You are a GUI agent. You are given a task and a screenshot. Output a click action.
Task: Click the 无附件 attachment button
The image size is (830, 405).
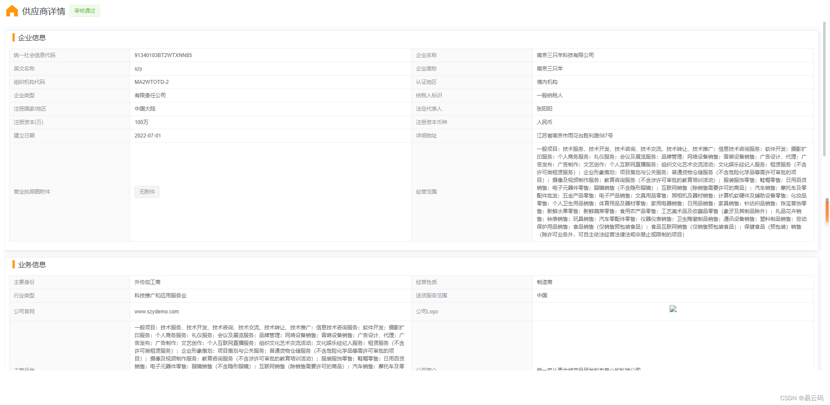tap(147, 191)
